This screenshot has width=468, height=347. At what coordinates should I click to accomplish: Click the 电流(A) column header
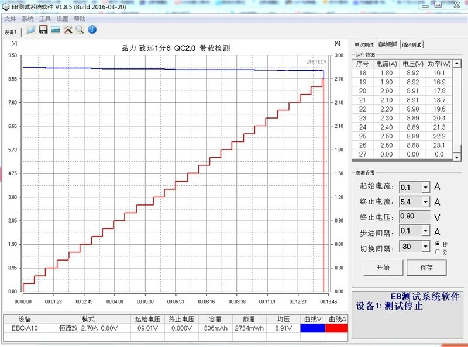point(387,64)
